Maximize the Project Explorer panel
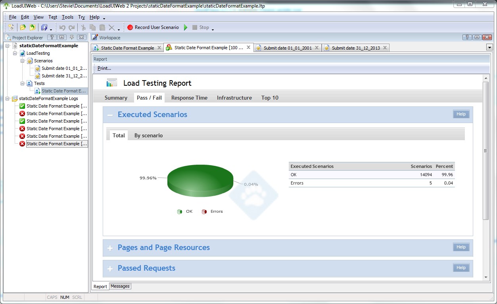 point(61,37)
